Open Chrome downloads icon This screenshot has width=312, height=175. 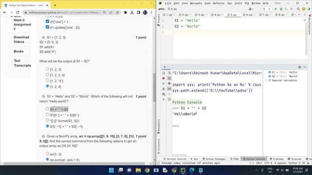tap(132, 13)
